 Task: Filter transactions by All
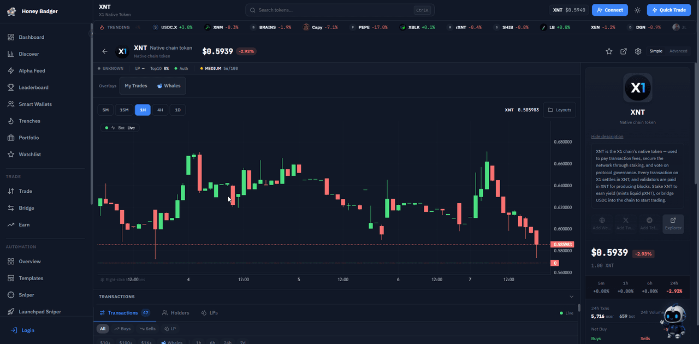pos(103,329)
